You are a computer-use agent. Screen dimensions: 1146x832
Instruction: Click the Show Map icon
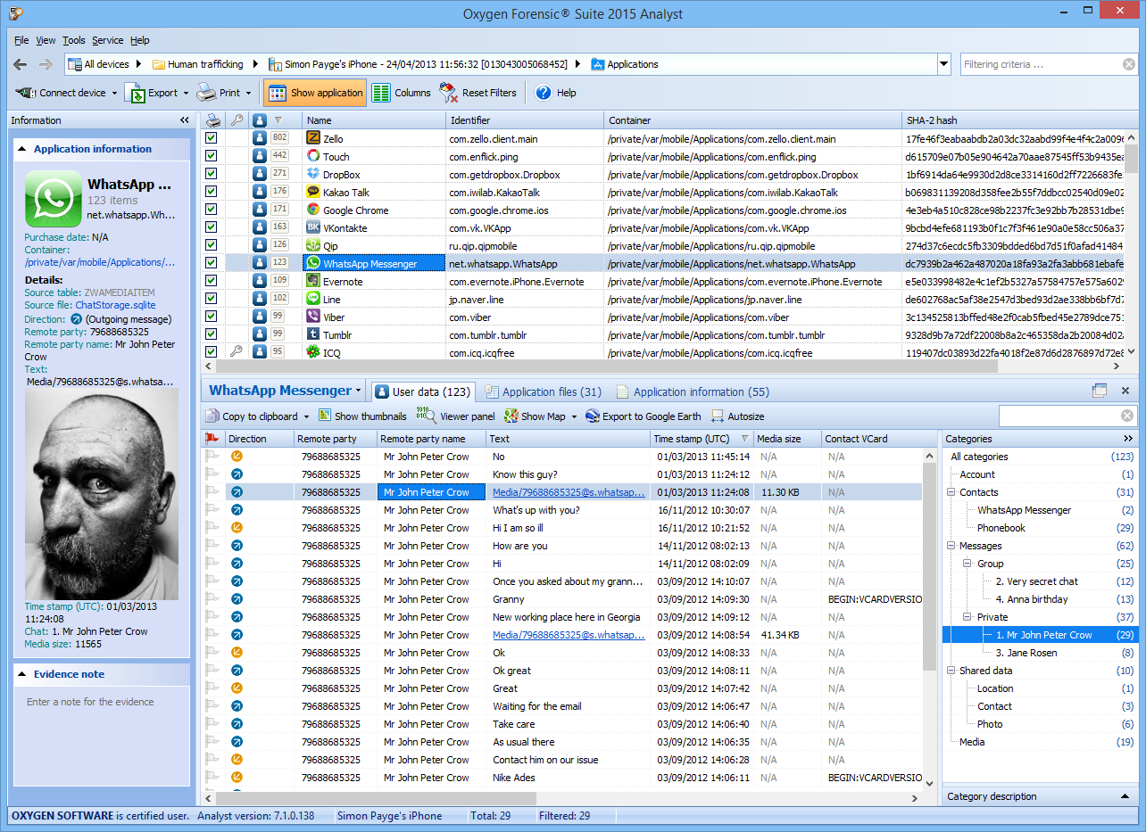pos(511,416)
